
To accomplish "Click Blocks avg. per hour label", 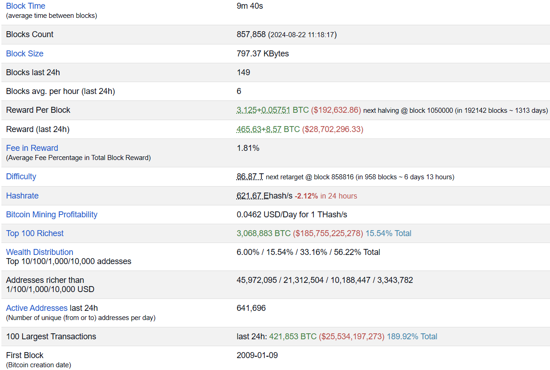I will pyautogui.click(x=61, y=91).
